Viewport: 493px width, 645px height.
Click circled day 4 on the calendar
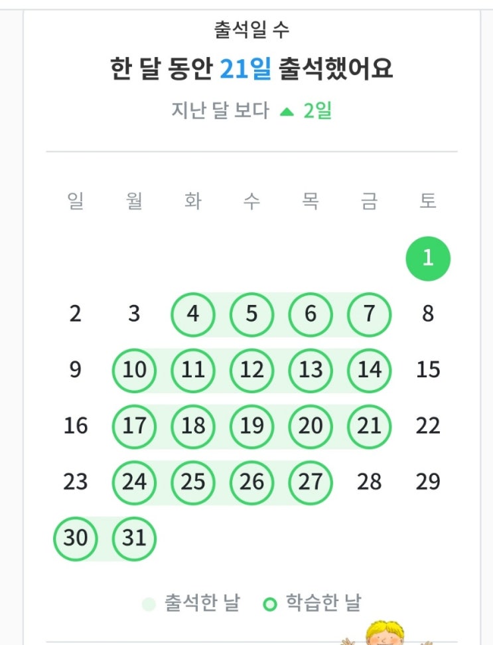(x=193, y=314)
